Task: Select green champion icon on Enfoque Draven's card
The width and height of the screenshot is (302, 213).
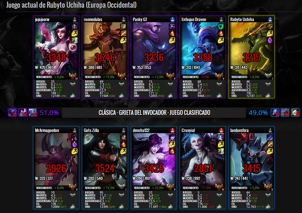Action: click(x=221, y=26)
